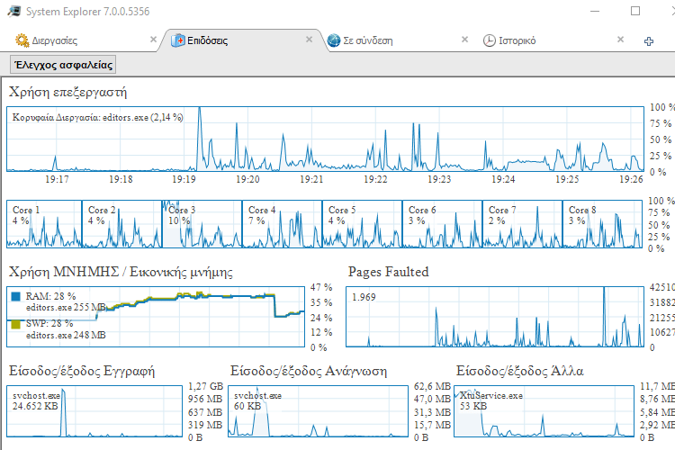Select the Core 3 usage graph
This screenshot has width=675, height=450.
tap(203, 225)
